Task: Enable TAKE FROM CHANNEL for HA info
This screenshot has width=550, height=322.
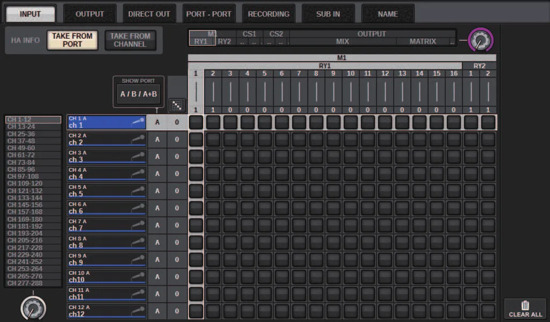Action: pos(130,40)
